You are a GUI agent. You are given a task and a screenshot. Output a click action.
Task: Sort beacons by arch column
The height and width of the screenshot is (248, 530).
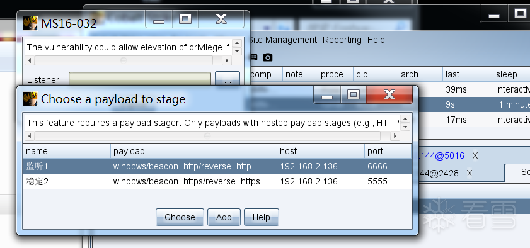pos(420,74)
